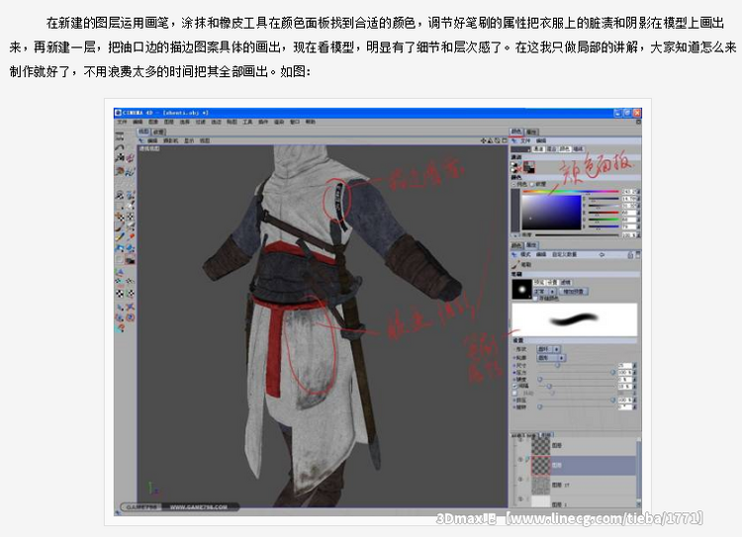This screenshot has height=537, width=742.
Task: Switch to the top 属性 tab in color panel
Action: pos(531,132)
